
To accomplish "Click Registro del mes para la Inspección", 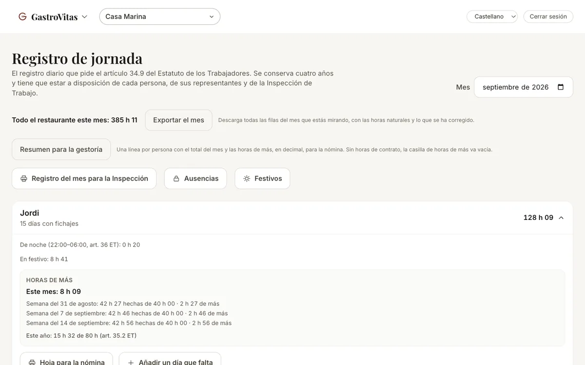I will 84,179.
